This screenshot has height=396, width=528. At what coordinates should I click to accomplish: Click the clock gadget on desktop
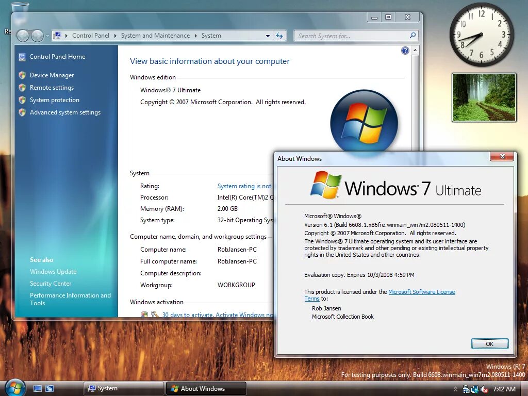(x=482, y=35)
